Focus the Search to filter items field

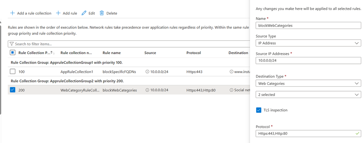point(129,44)
